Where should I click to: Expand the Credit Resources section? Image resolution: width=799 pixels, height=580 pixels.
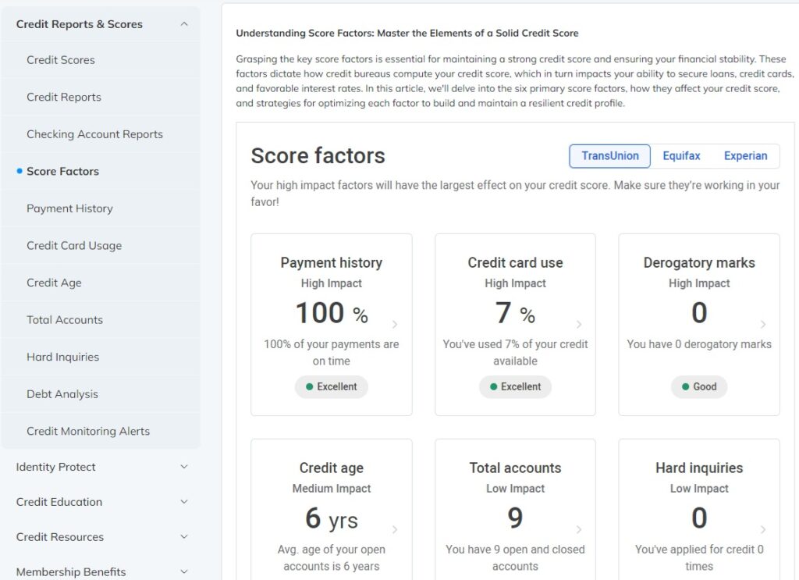(x=184, y=537)
